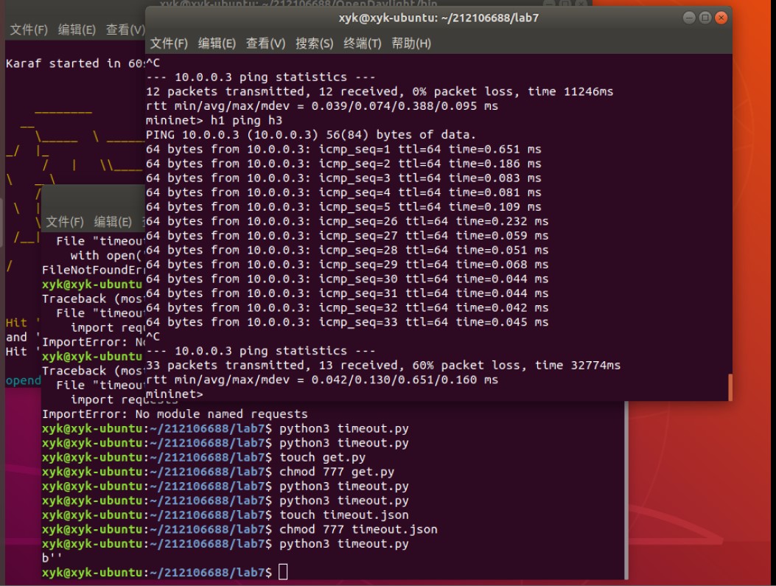
Task: Click 'PING 10.0.0.3 (10.0.0.3) 56(84) bytes' line
Action: click(311, 135)
